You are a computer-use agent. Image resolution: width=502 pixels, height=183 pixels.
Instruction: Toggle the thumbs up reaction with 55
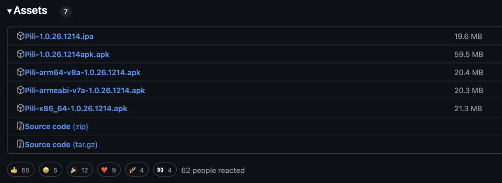tap(20, 170)
